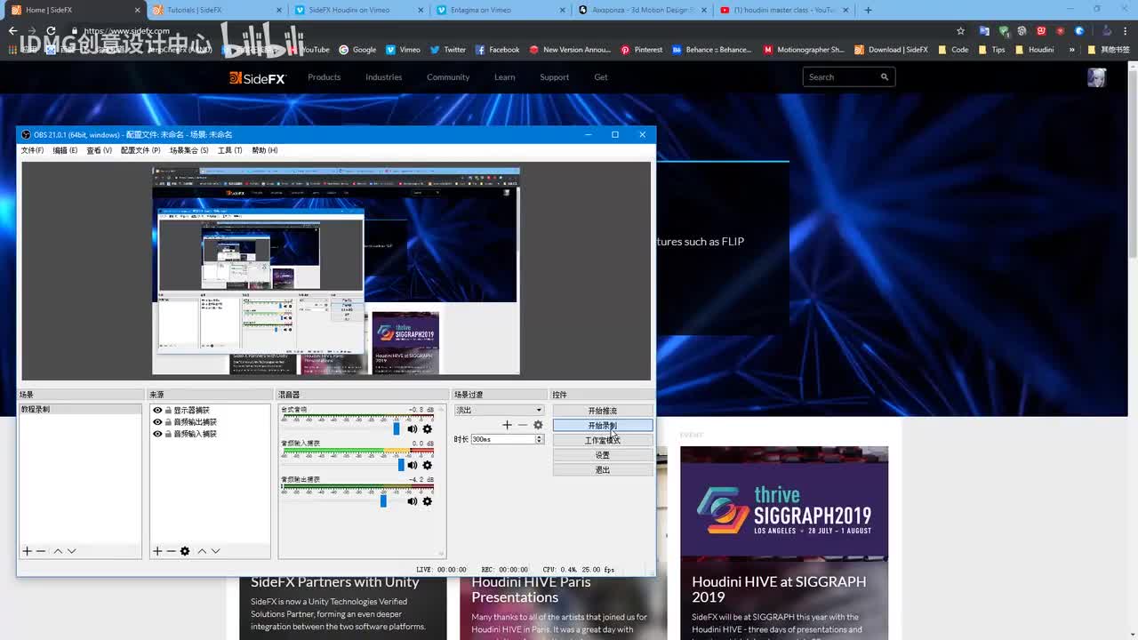This screenshot has height=640, width=1138.
Task: Open the 编辑(E) menu in OBS
Action: point(65,150)
